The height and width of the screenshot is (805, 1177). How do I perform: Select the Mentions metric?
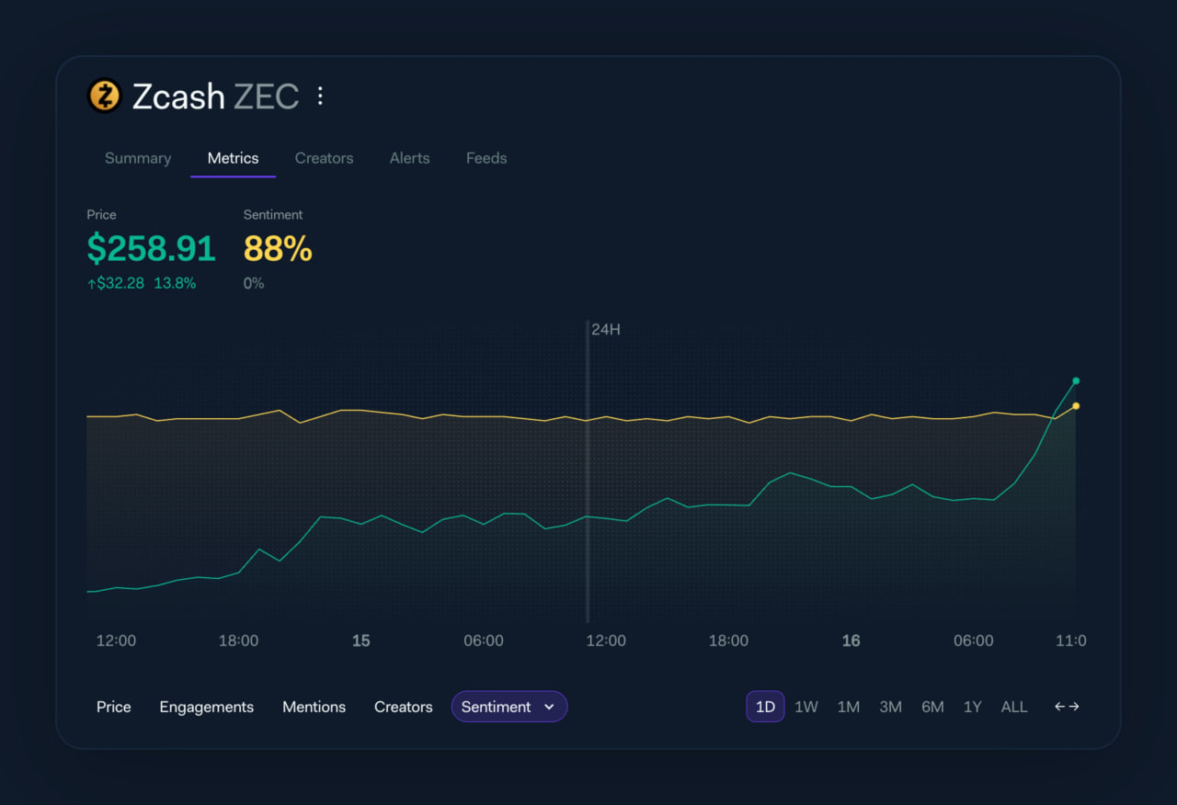pos(314,707)
